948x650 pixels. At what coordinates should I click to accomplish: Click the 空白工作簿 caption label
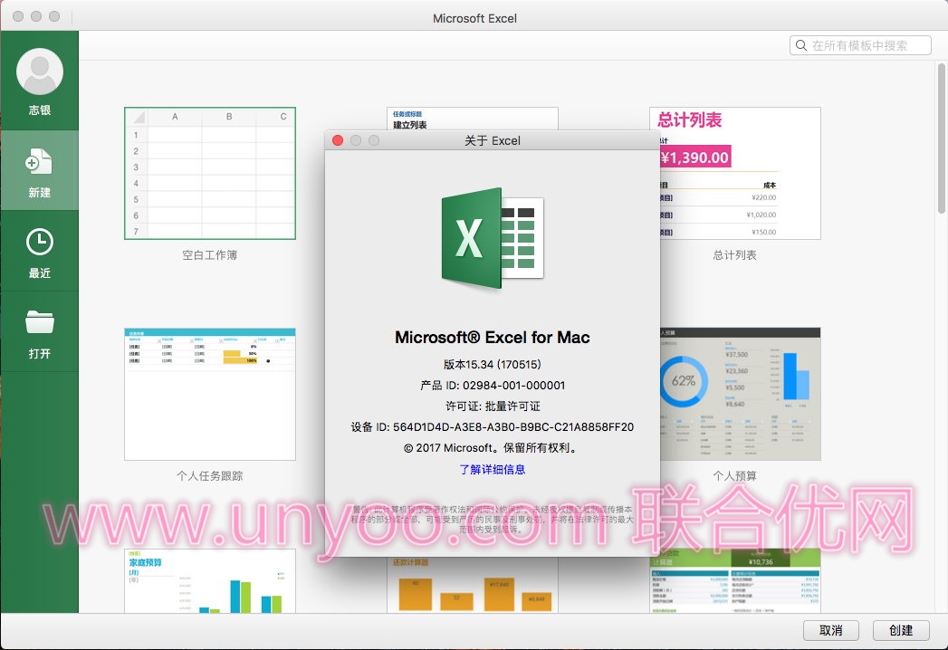tap(210, 255)
